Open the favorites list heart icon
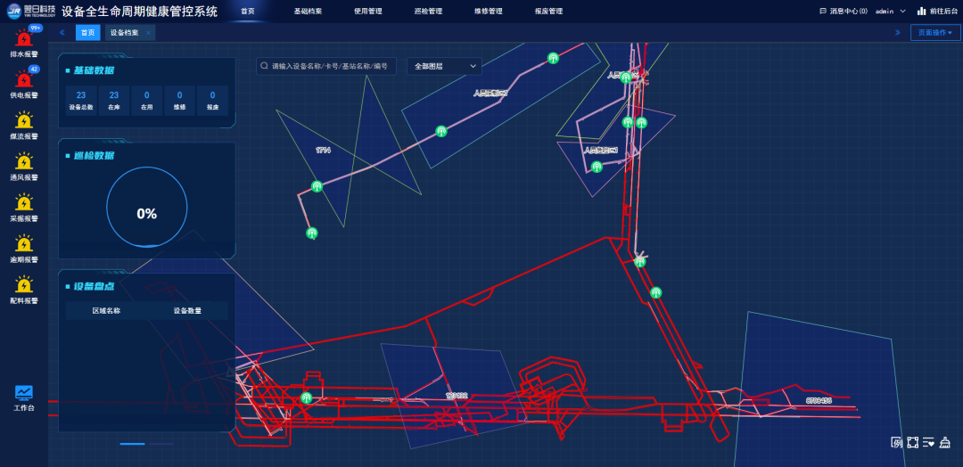Image resolution: width=963 pixels, height=467 pixels. pyautogui.click(x=928, y=442)
